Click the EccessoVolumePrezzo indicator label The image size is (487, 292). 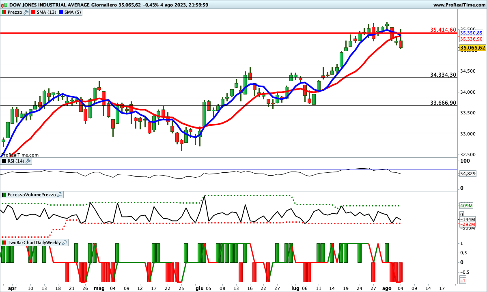tap(32, 195)
